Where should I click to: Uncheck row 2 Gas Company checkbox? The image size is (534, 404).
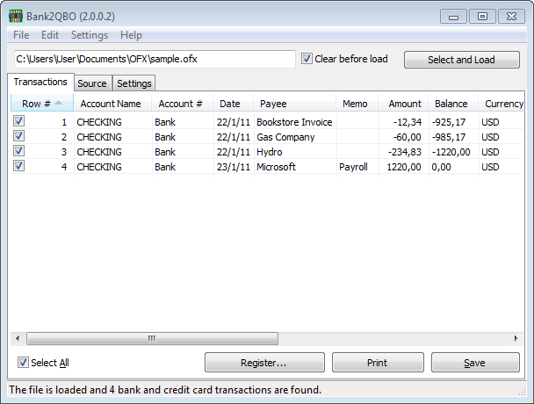tap(18, 136)
